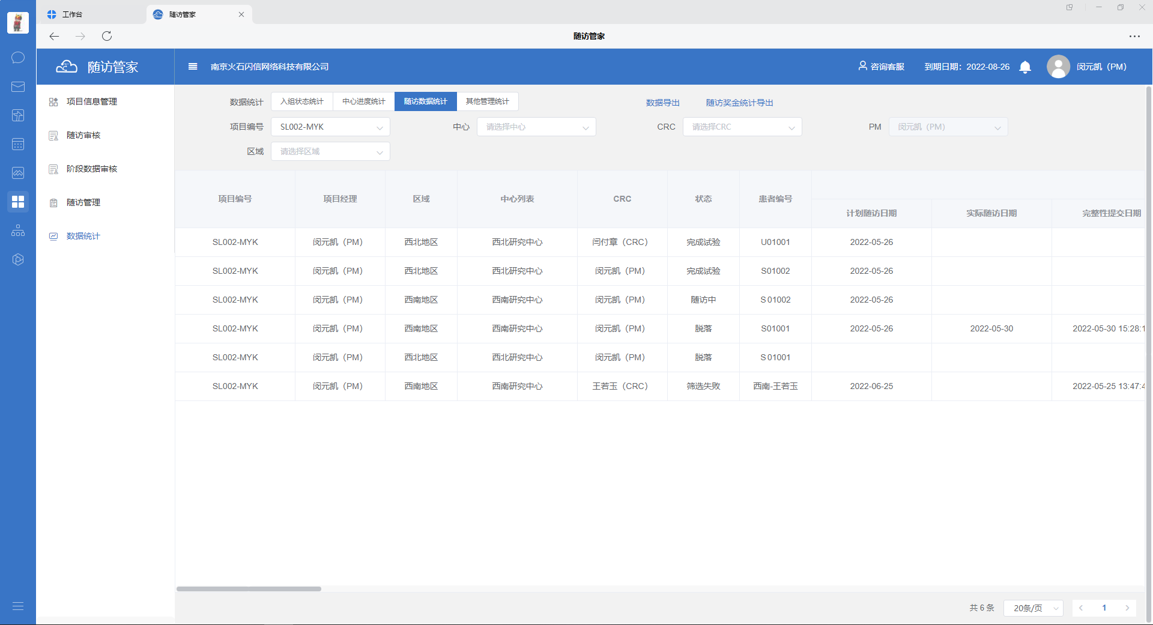
Task: Click the 共 6 条 total count
Action: click(982, 608)
